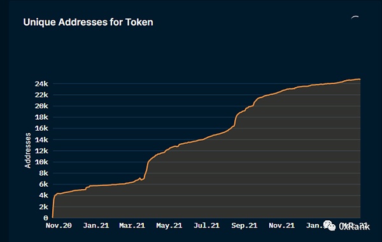Image resolution: width=382 pixels, height=242 pixels.
Task: Click the WeChat logo in the watermark
Action: 330,225
